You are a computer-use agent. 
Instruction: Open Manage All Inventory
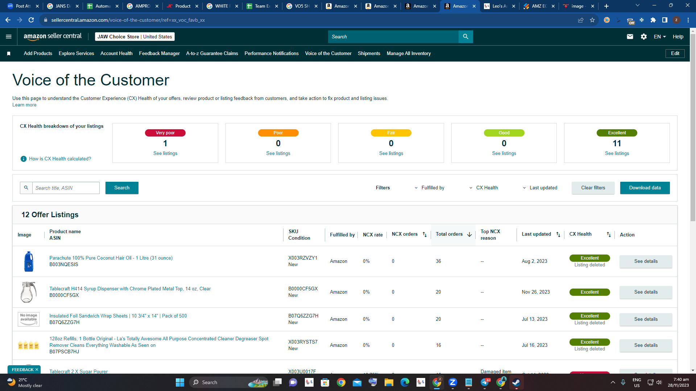coord(409,54)
